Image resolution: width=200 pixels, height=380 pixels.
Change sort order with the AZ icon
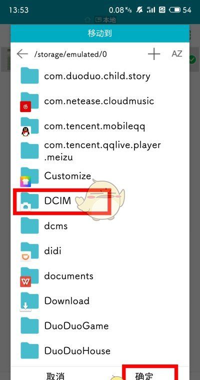coord(176,53)
